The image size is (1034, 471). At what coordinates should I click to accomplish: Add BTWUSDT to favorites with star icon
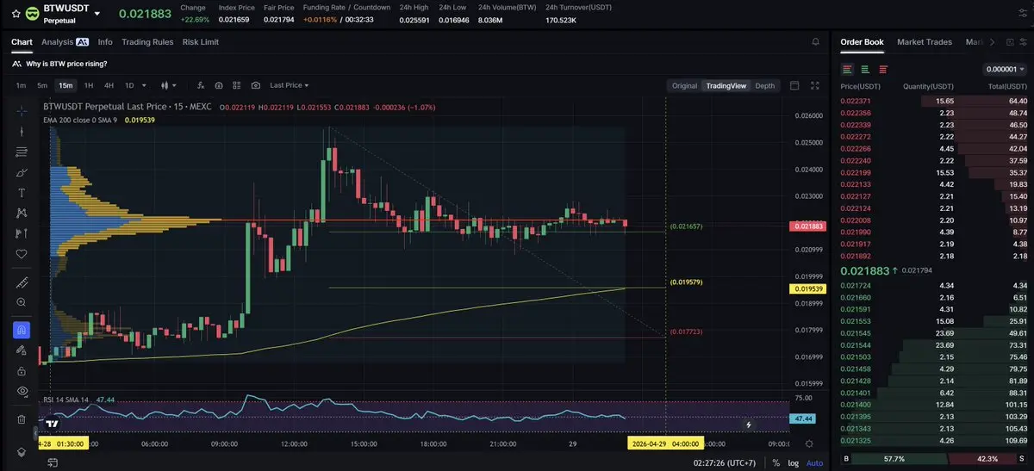point(15,14)
